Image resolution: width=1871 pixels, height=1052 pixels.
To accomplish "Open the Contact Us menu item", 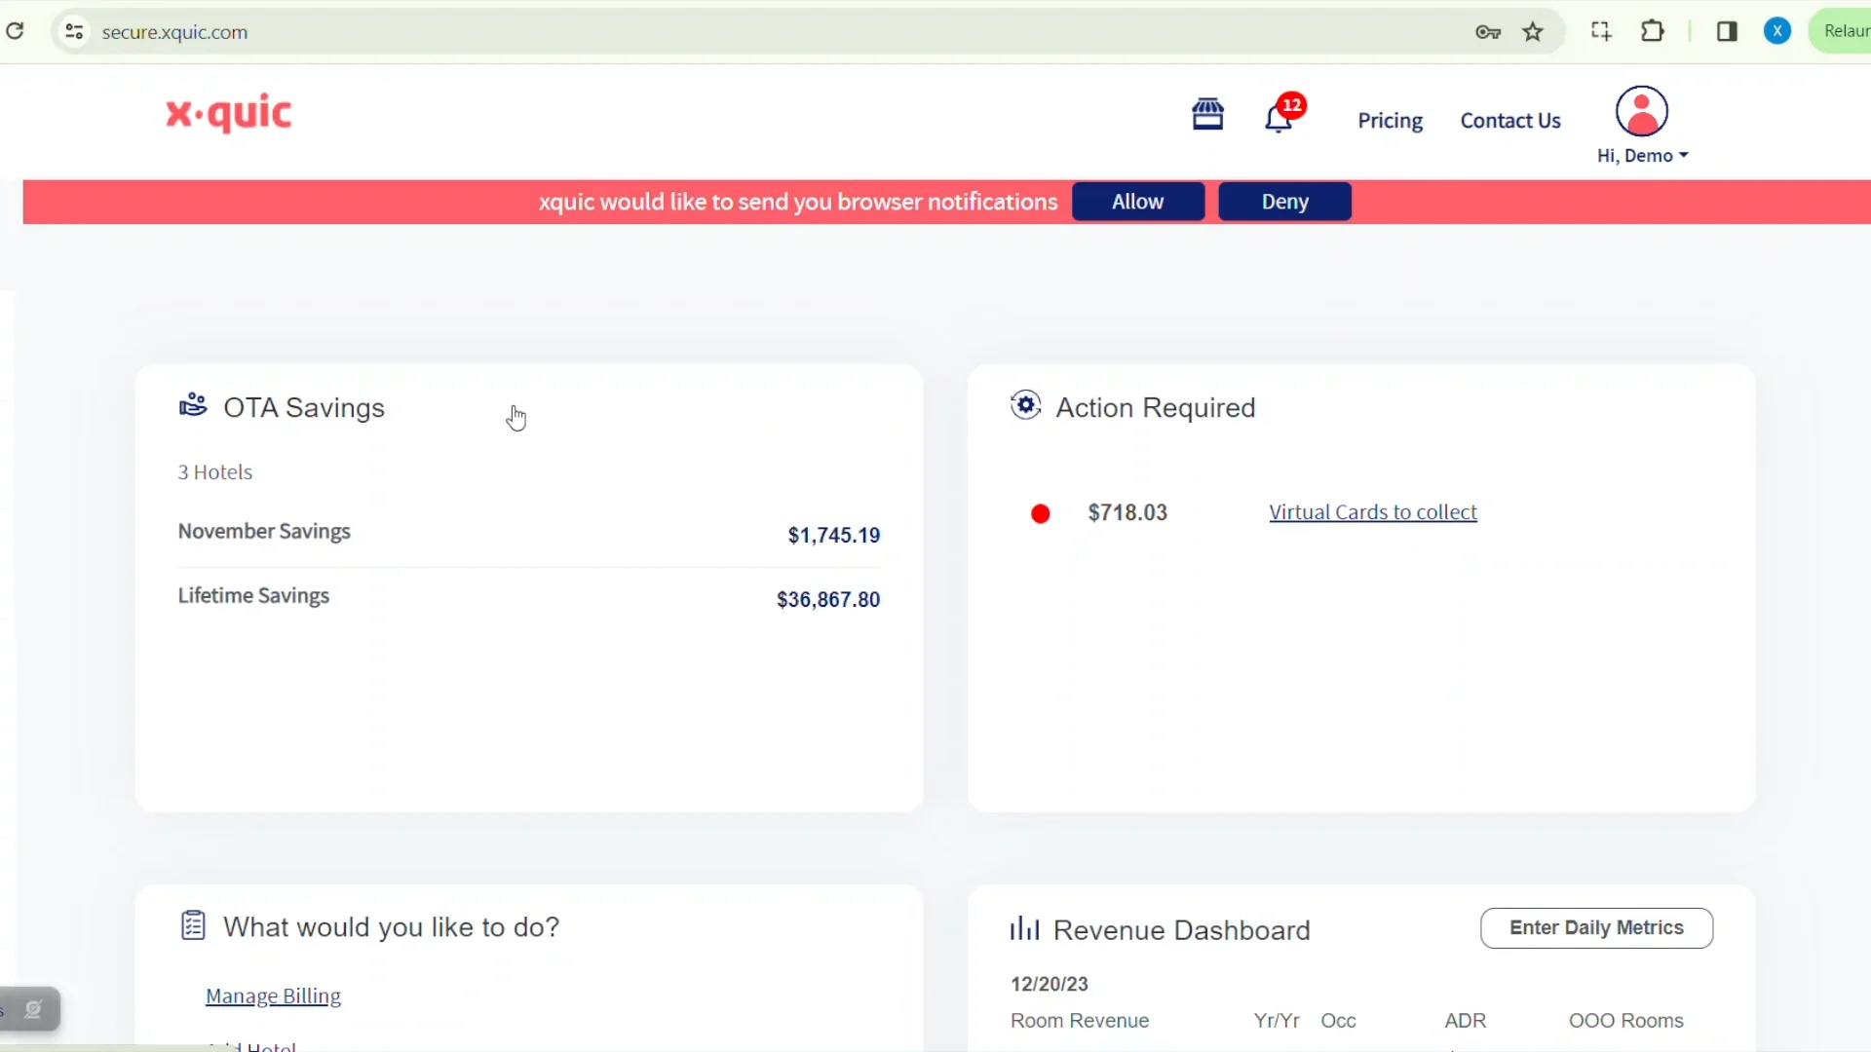I will pyautogui.click(x=1509, y=120).
